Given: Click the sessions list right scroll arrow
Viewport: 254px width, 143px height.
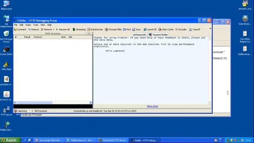Looking at the screenshot, I should click(x=91, y=102).
